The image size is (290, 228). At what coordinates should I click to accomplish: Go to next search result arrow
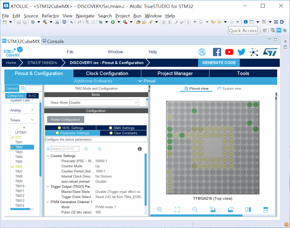click(x=99, y=149)
